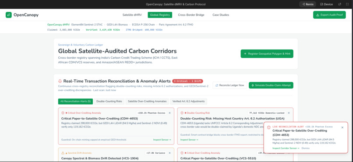Screen dimensions: 353x162
Task: Filter by Satellite Over-Crediting Anomalies
Action: tap(147, 102)
